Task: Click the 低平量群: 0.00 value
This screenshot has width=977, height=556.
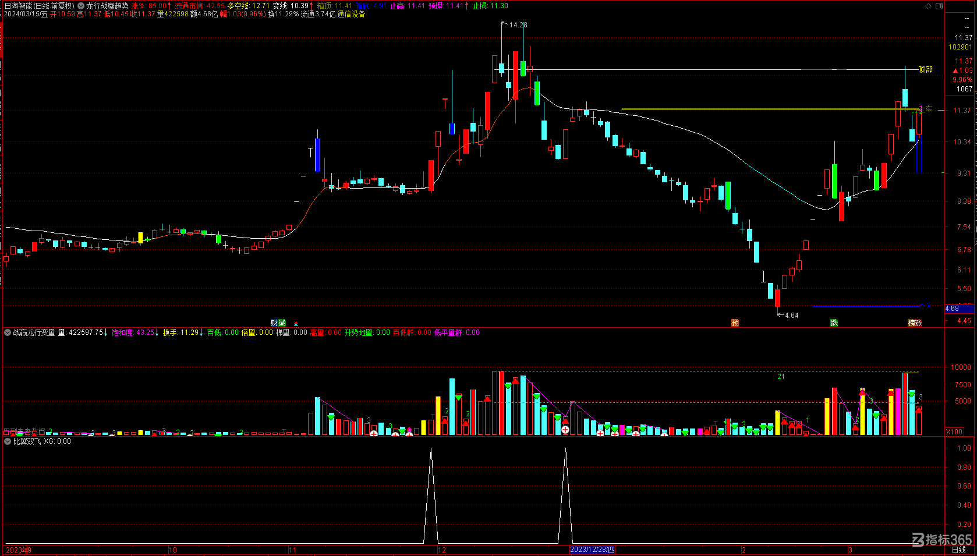Action: coord(457,332)
